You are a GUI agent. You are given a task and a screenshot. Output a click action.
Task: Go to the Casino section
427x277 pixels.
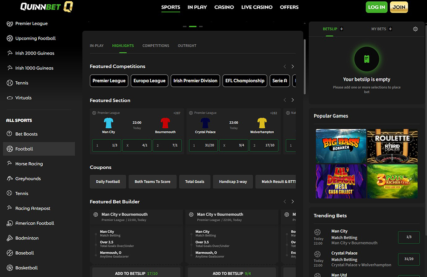pyautogui.click(x=224, y=7)
